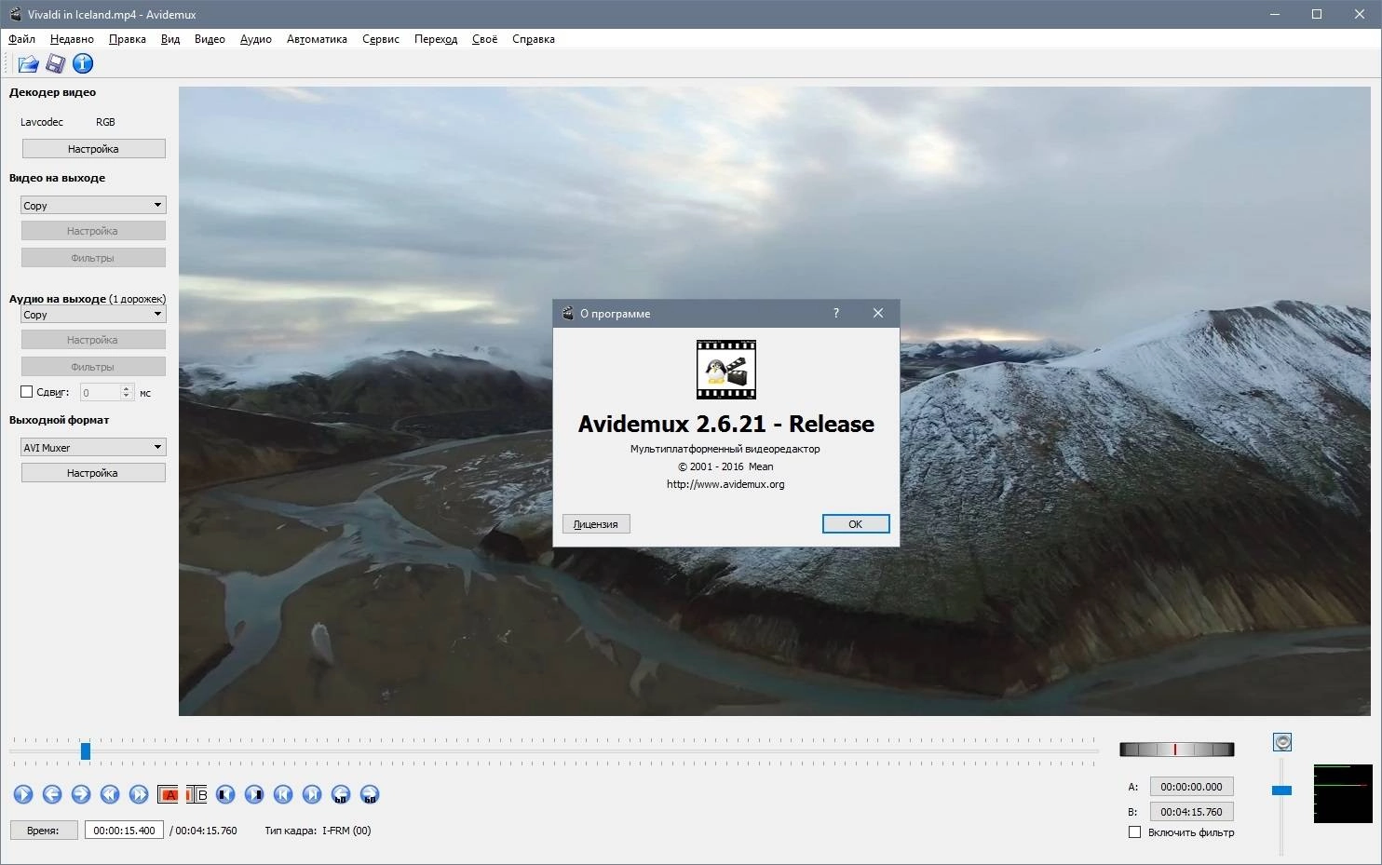Viewport: 1382px width, 865px height.
Task: Jump to previous keyframe with the double rewind icon
Action: point(110,794)
